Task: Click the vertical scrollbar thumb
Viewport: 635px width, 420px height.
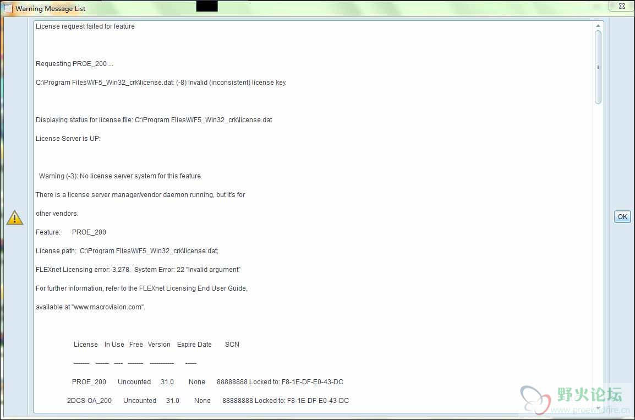Action: click(598, 67)
